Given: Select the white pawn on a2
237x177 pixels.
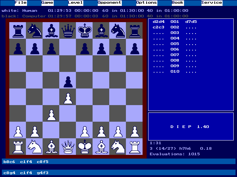Looking at the screenshot, I should [x=18, y=132].
